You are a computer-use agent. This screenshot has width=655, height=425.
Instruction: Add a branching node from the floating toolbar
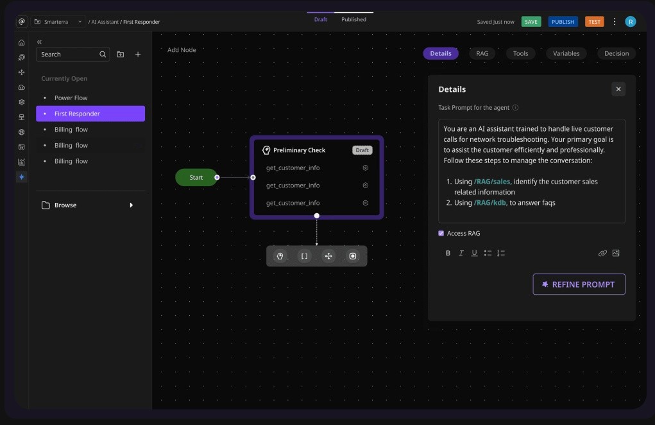tap(328, 256)
